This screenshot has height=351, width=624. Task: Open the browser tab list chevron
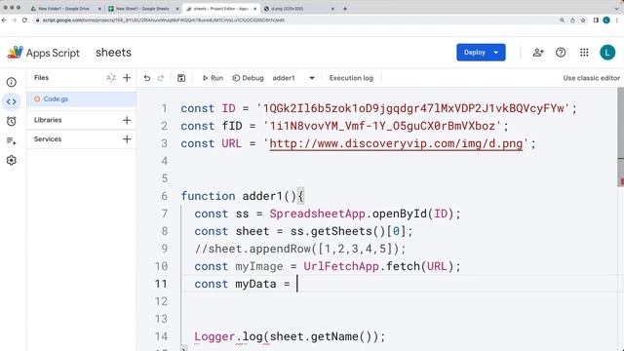pyautogui.click(x=617, y=9)
